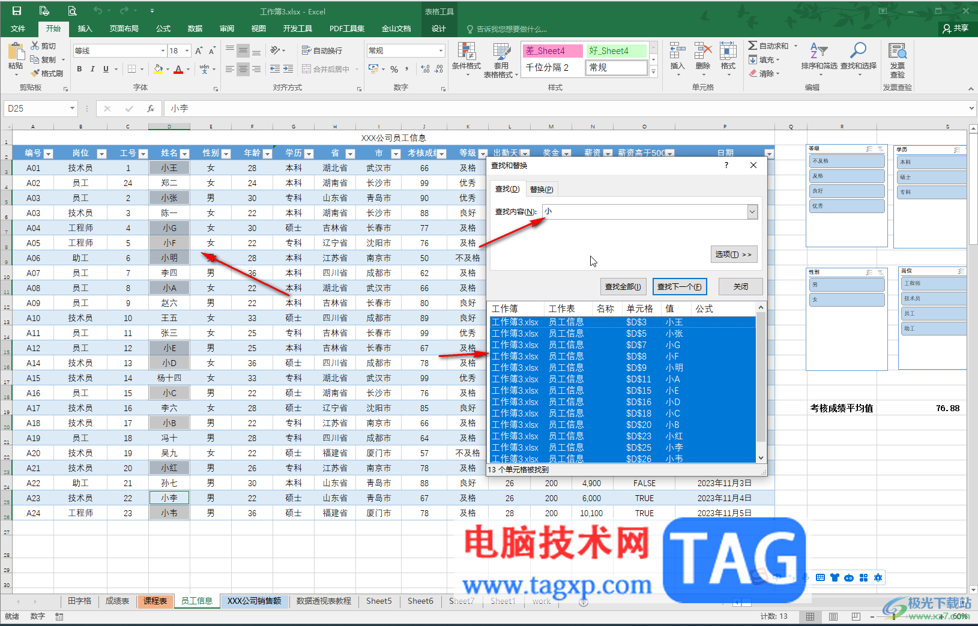Open the Fill (填充) dropdown
978x626 pixels.
click(x=764, y=59)
